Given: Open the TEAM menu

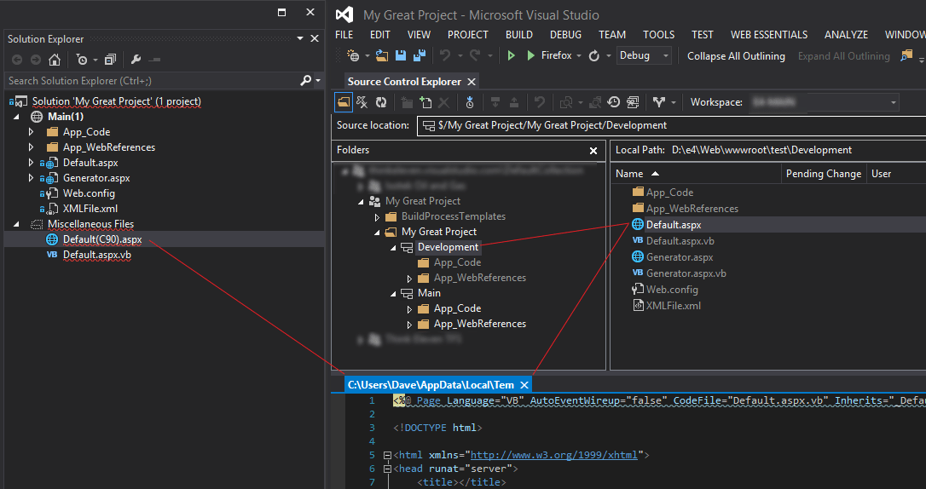Looking at the screenshot, I should click(612, 35).
